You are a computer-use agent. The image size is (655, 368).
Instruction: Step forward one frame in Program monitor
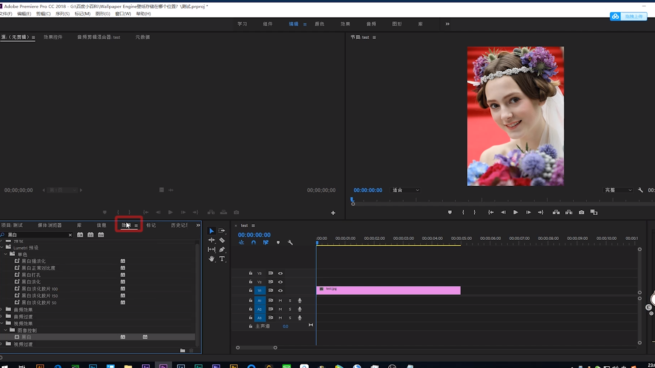pyautogui.click(x=528, y=213)
